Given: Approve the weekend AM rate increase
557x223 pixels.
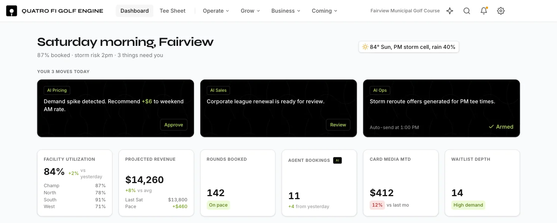Looking at the screenshot, I should click(x=174, y=125).
